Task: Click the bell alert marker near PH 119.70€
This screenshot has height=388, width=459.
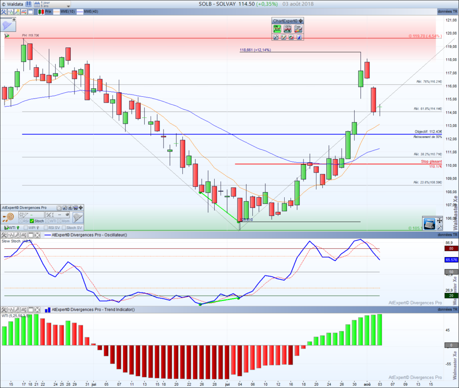Action: (x=7, y=35)
